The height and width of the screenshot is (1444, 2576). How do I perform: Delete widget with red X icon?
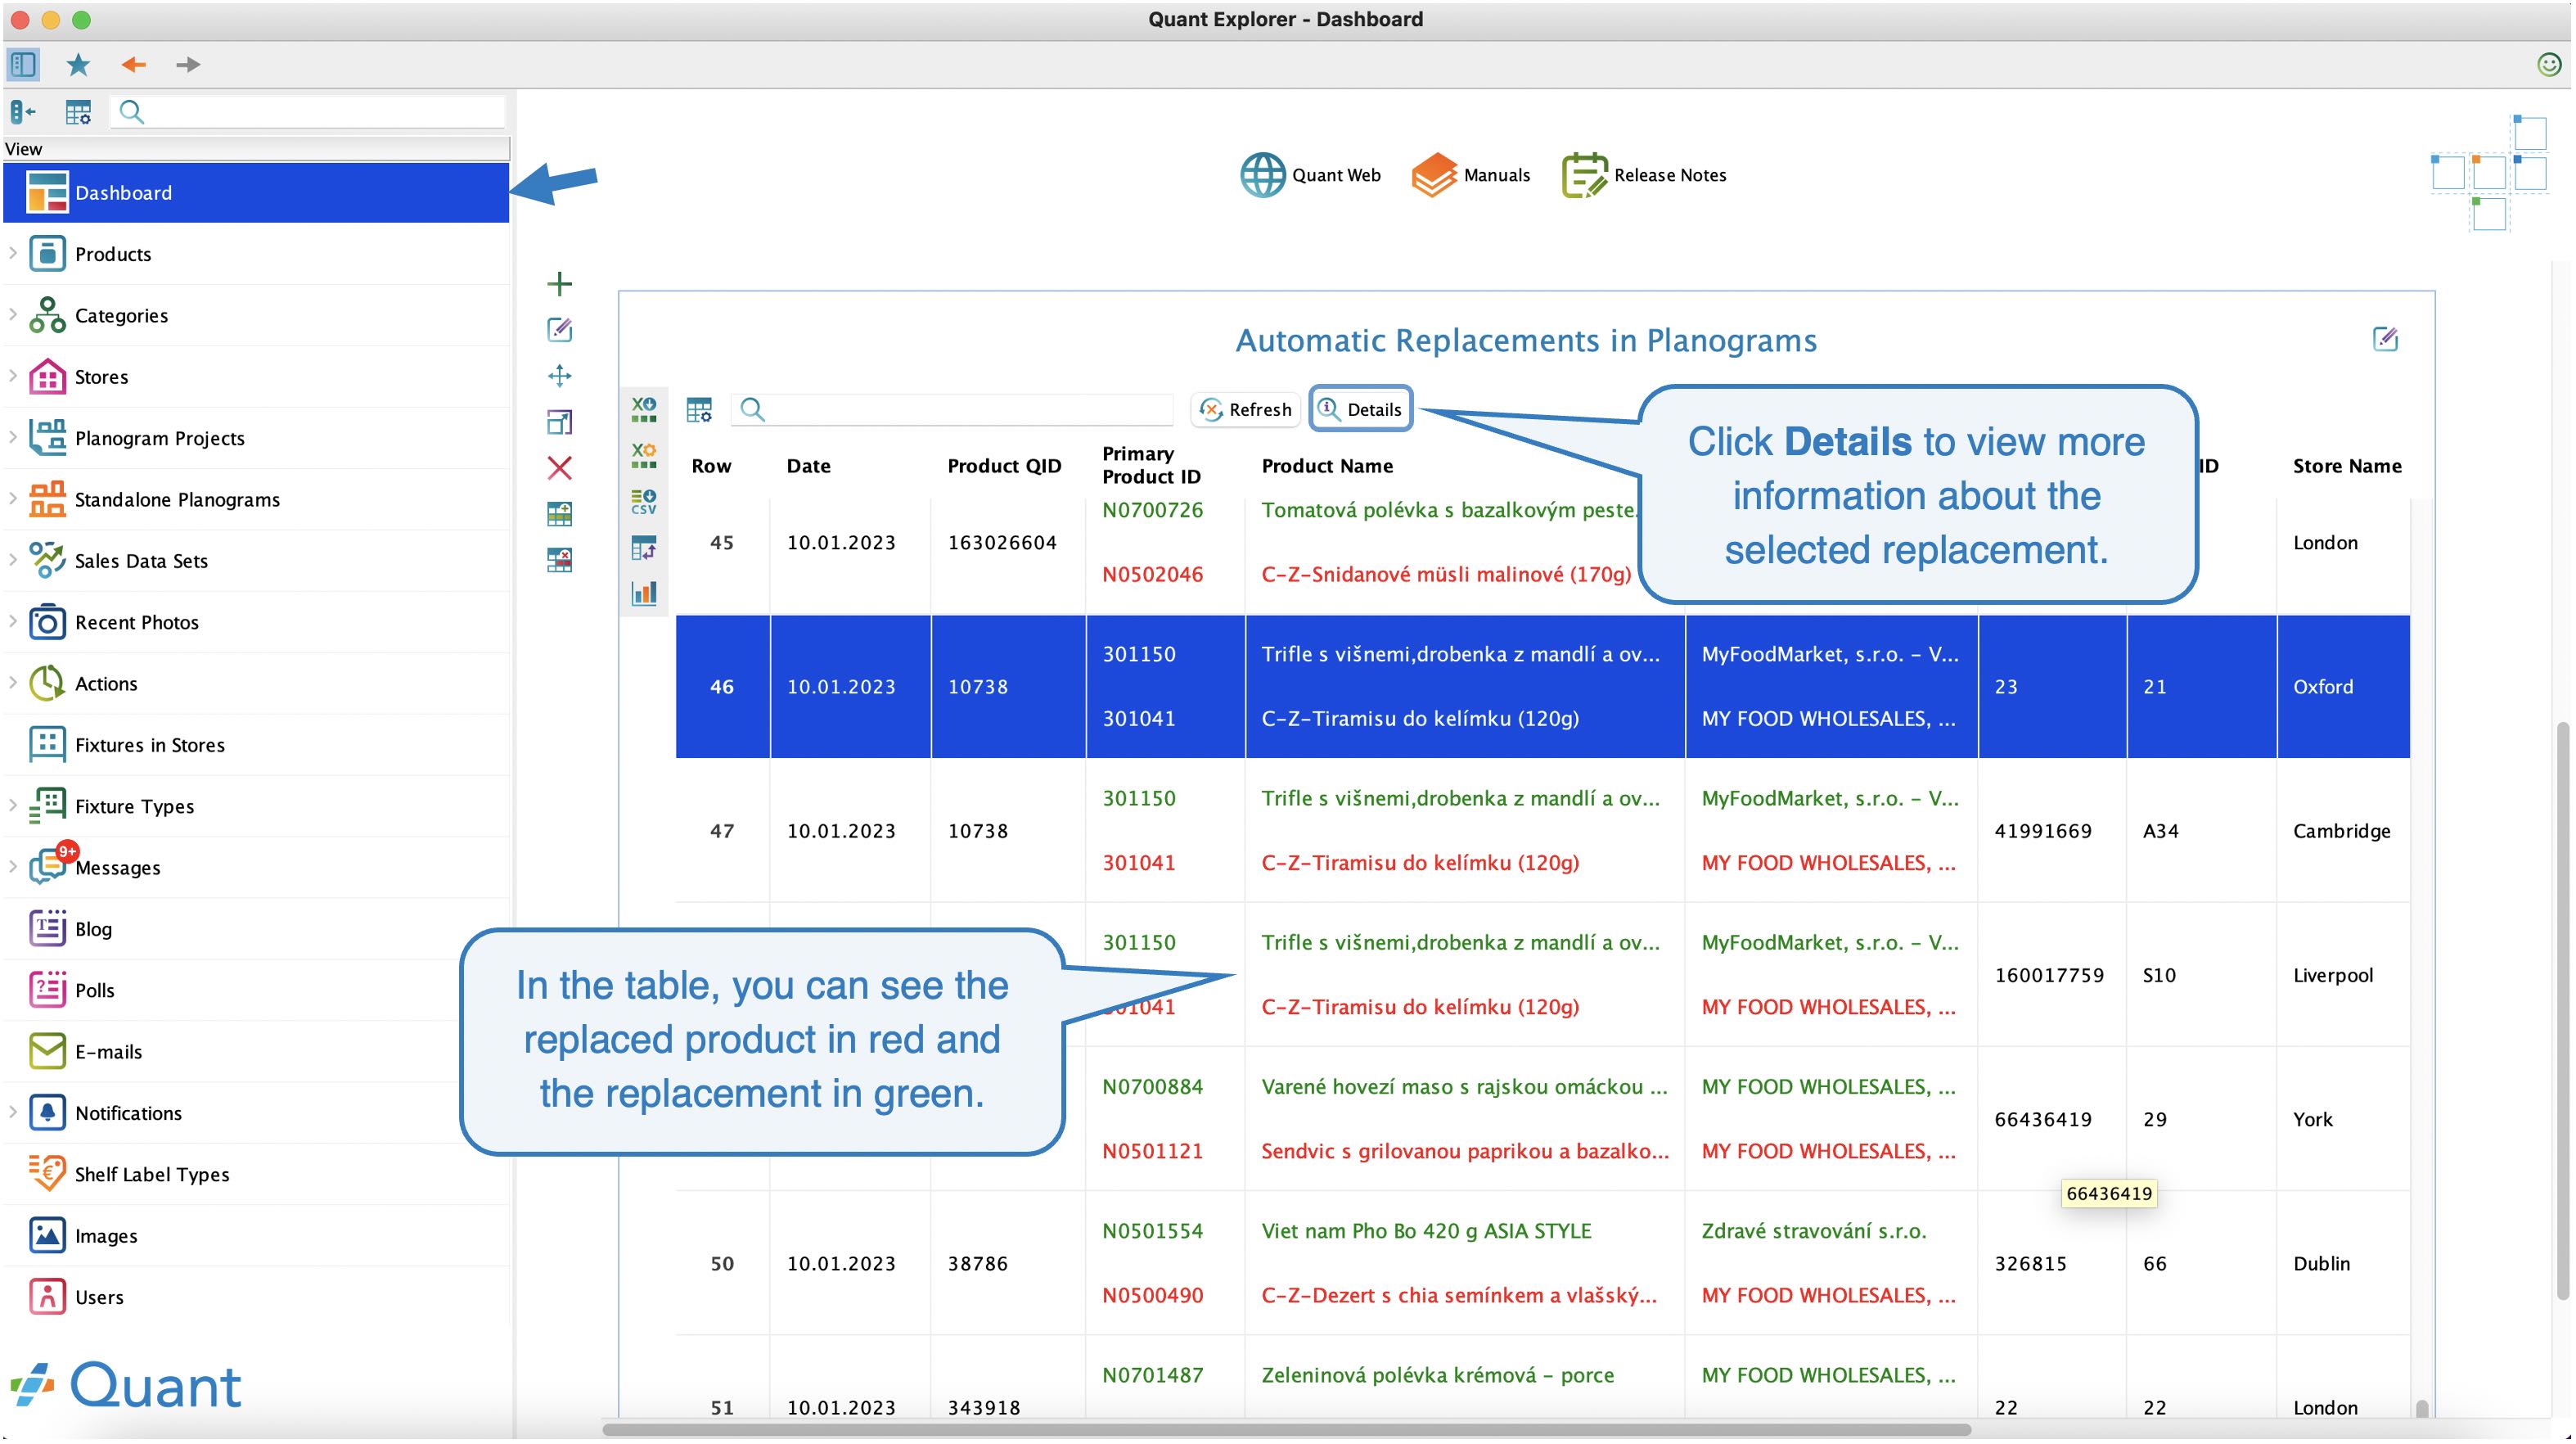coord(560,468)
